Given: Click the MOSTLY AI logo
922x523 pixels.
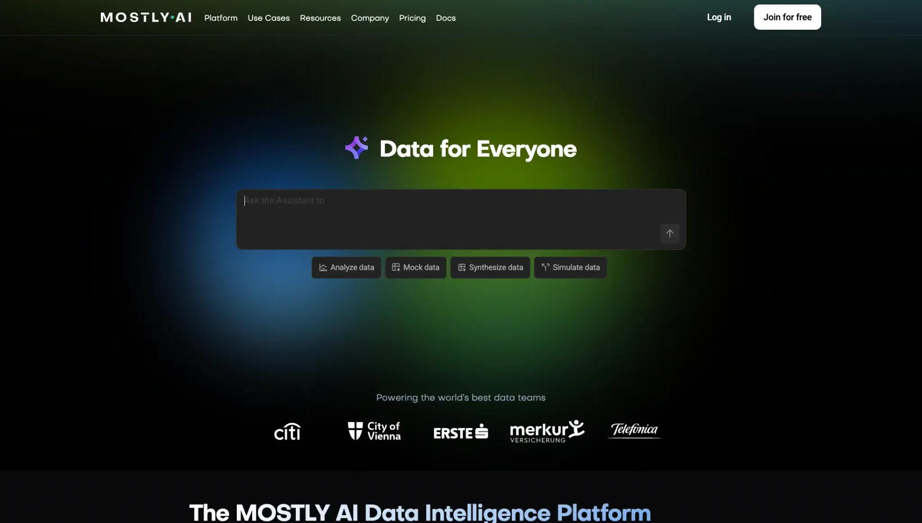Looking at the screenshot, I should [x=146, y=17].
